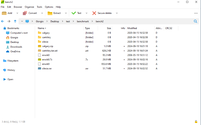Viewport: 201px width, 125px height.
Task: Click the red Secure delete X icon
Action: click(x=94, y=13)
